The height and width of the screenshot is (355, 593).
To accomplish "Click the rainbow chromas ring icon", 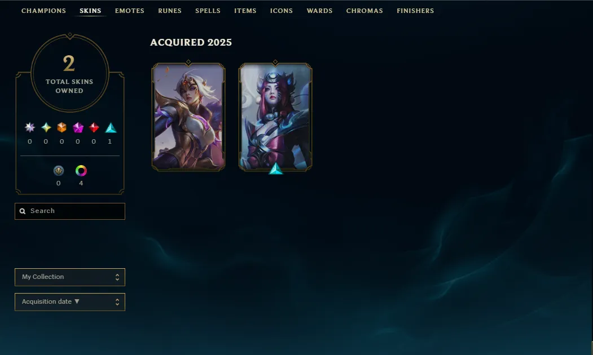I will tap(81, 171).
